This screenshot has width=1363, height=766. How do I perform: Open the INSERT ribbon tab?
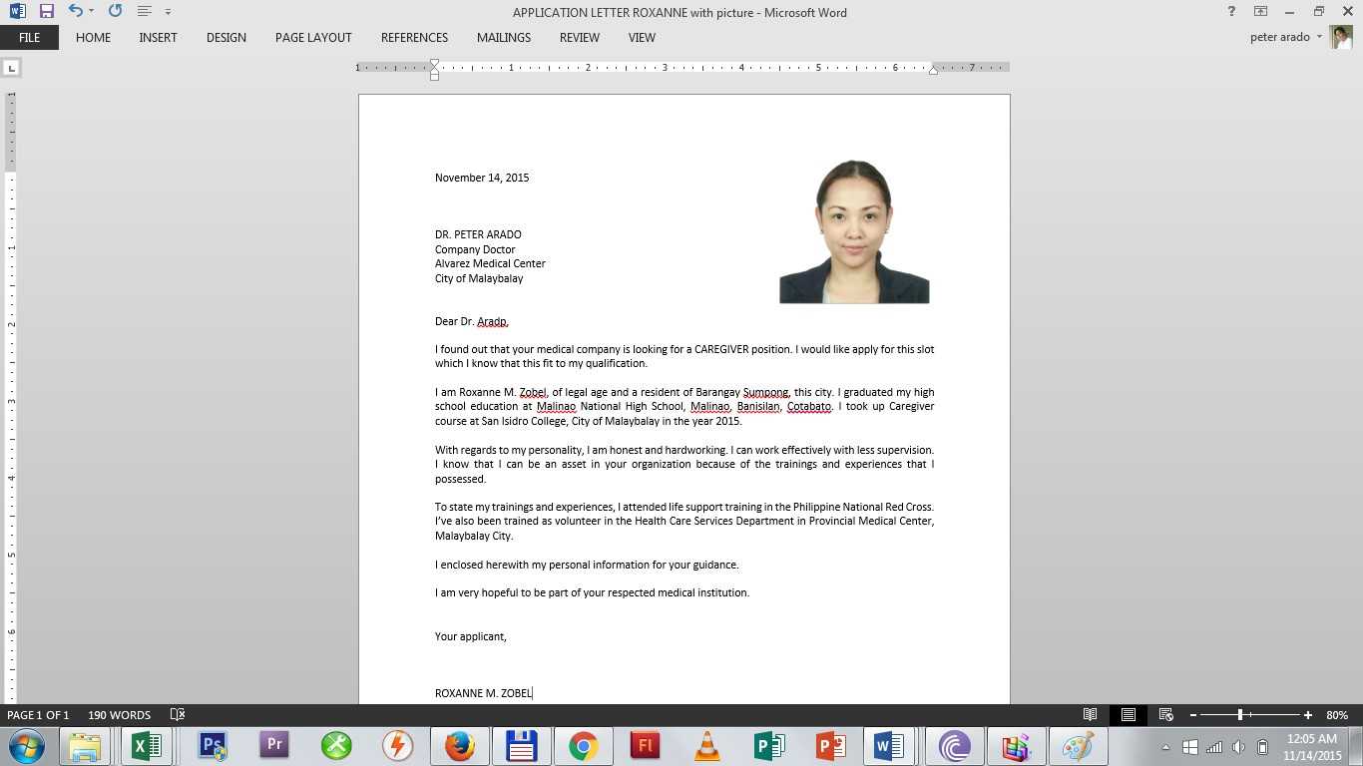[158, 38]
